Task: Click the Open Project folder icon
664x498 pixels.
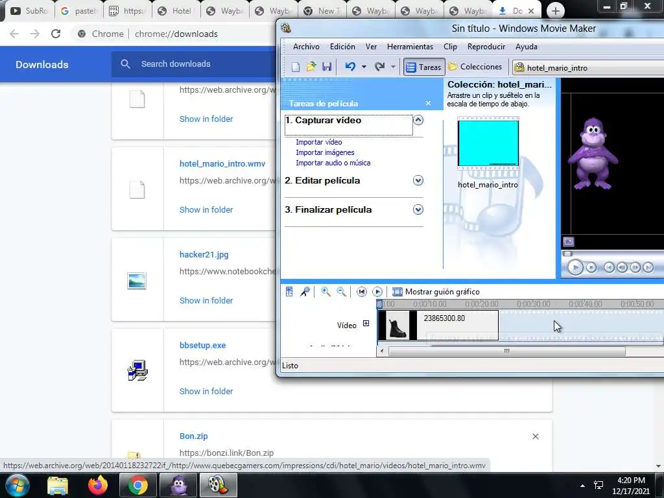Action: coord(311,67)
